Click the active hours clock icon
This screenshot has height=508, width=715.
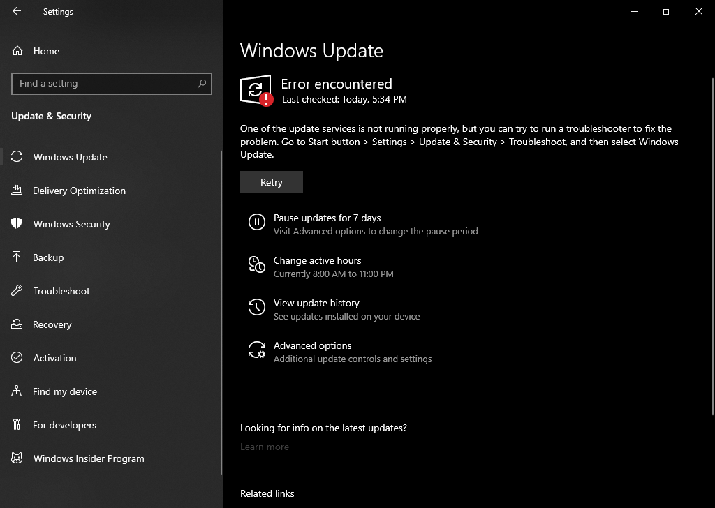(x=257, y=264)
